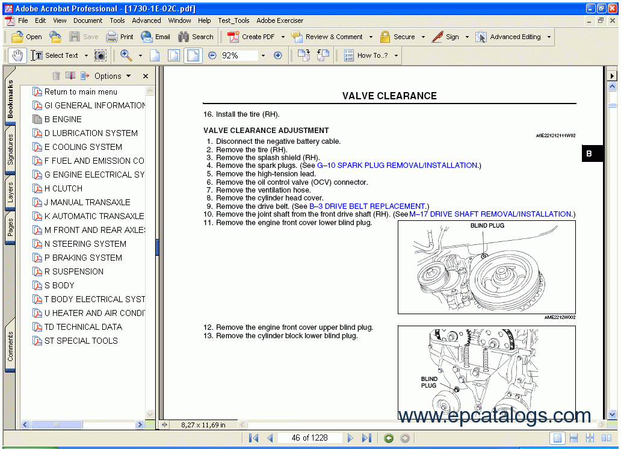Click the bookmarks panel horizontal scrollbar thumb
The height and width of the screenshot is (449, 621).
click(56, 424)
